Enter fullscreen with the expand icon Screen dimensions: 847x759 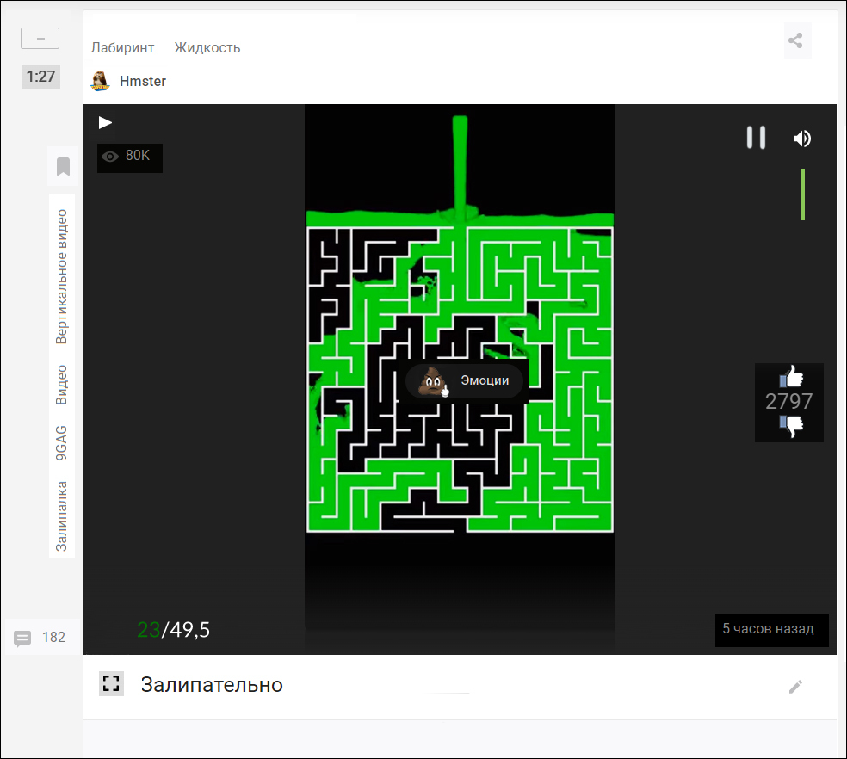point(111,683)
